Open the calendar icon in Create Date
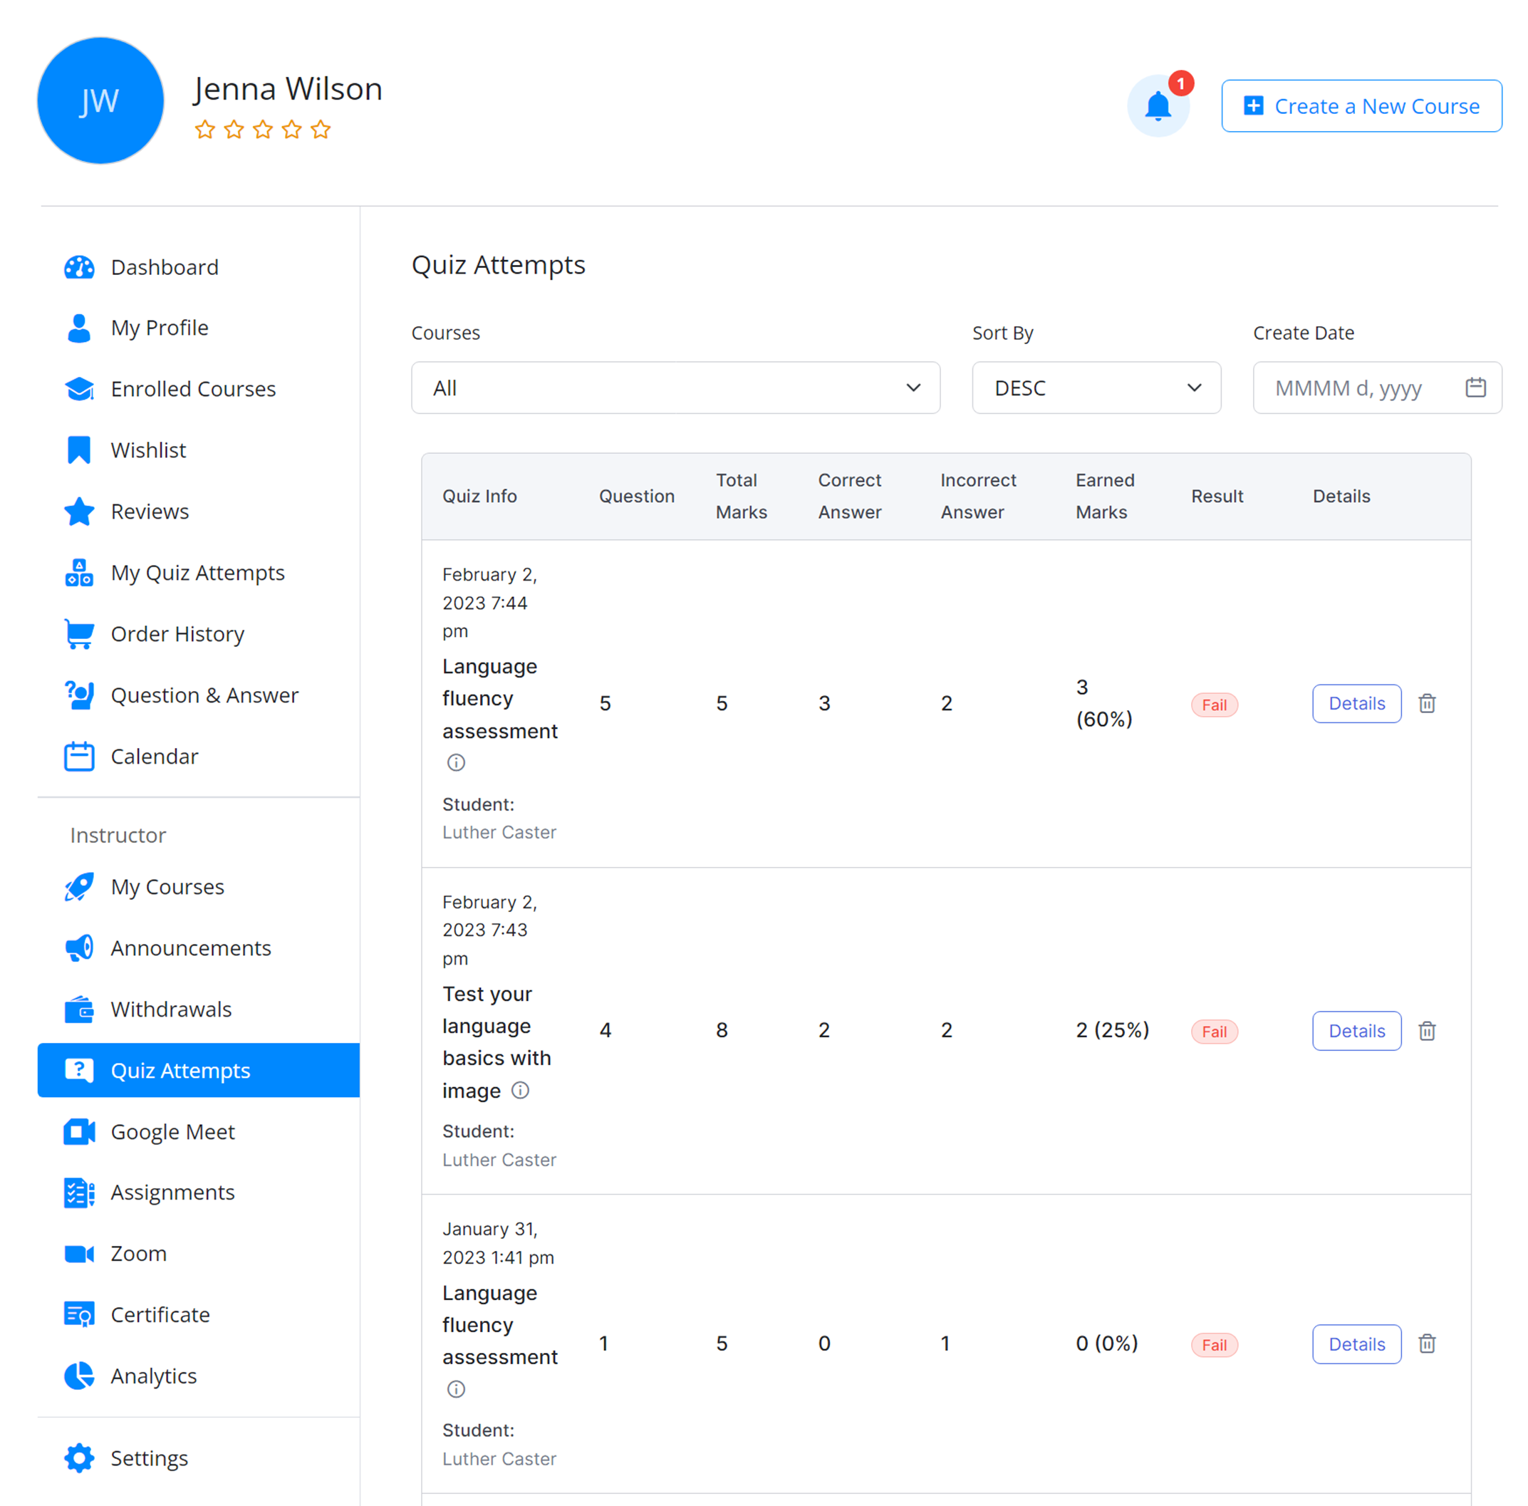 coord(1475,388)
